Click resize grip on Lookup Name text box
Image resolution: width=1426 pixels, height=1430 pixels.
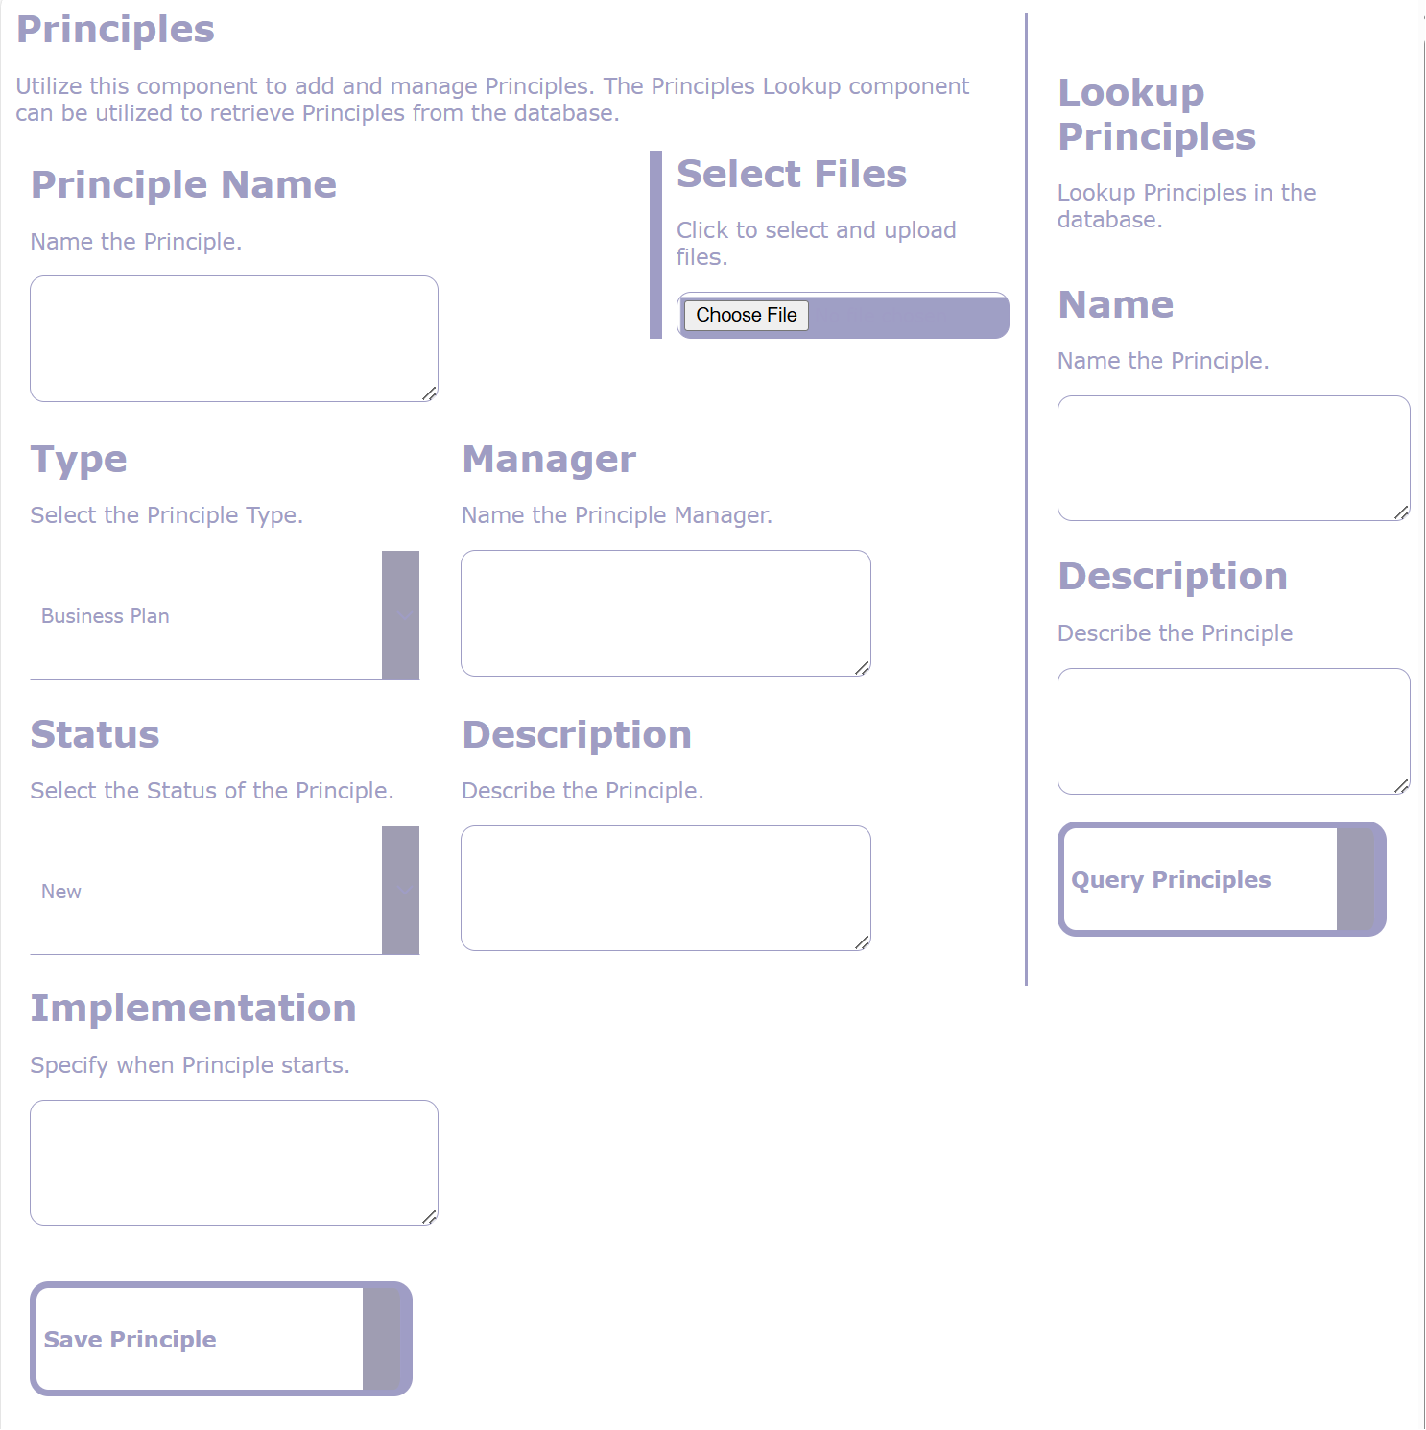1402,512
